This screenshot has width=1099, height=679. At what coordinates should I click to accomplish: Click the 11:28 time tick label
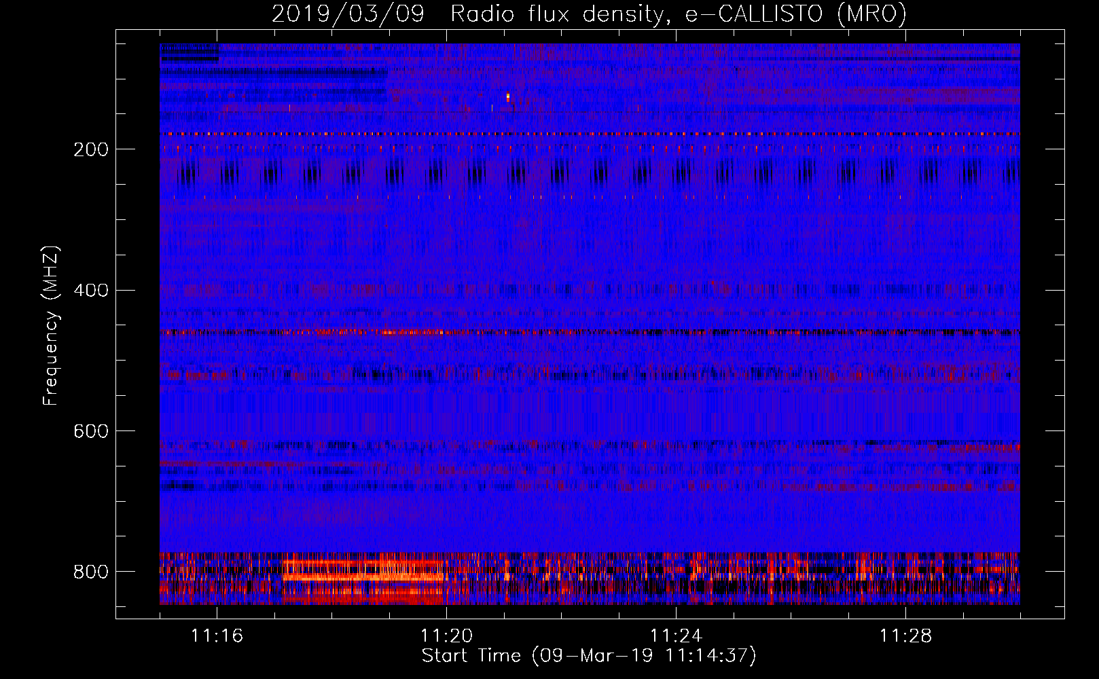[x=905, y=636]
